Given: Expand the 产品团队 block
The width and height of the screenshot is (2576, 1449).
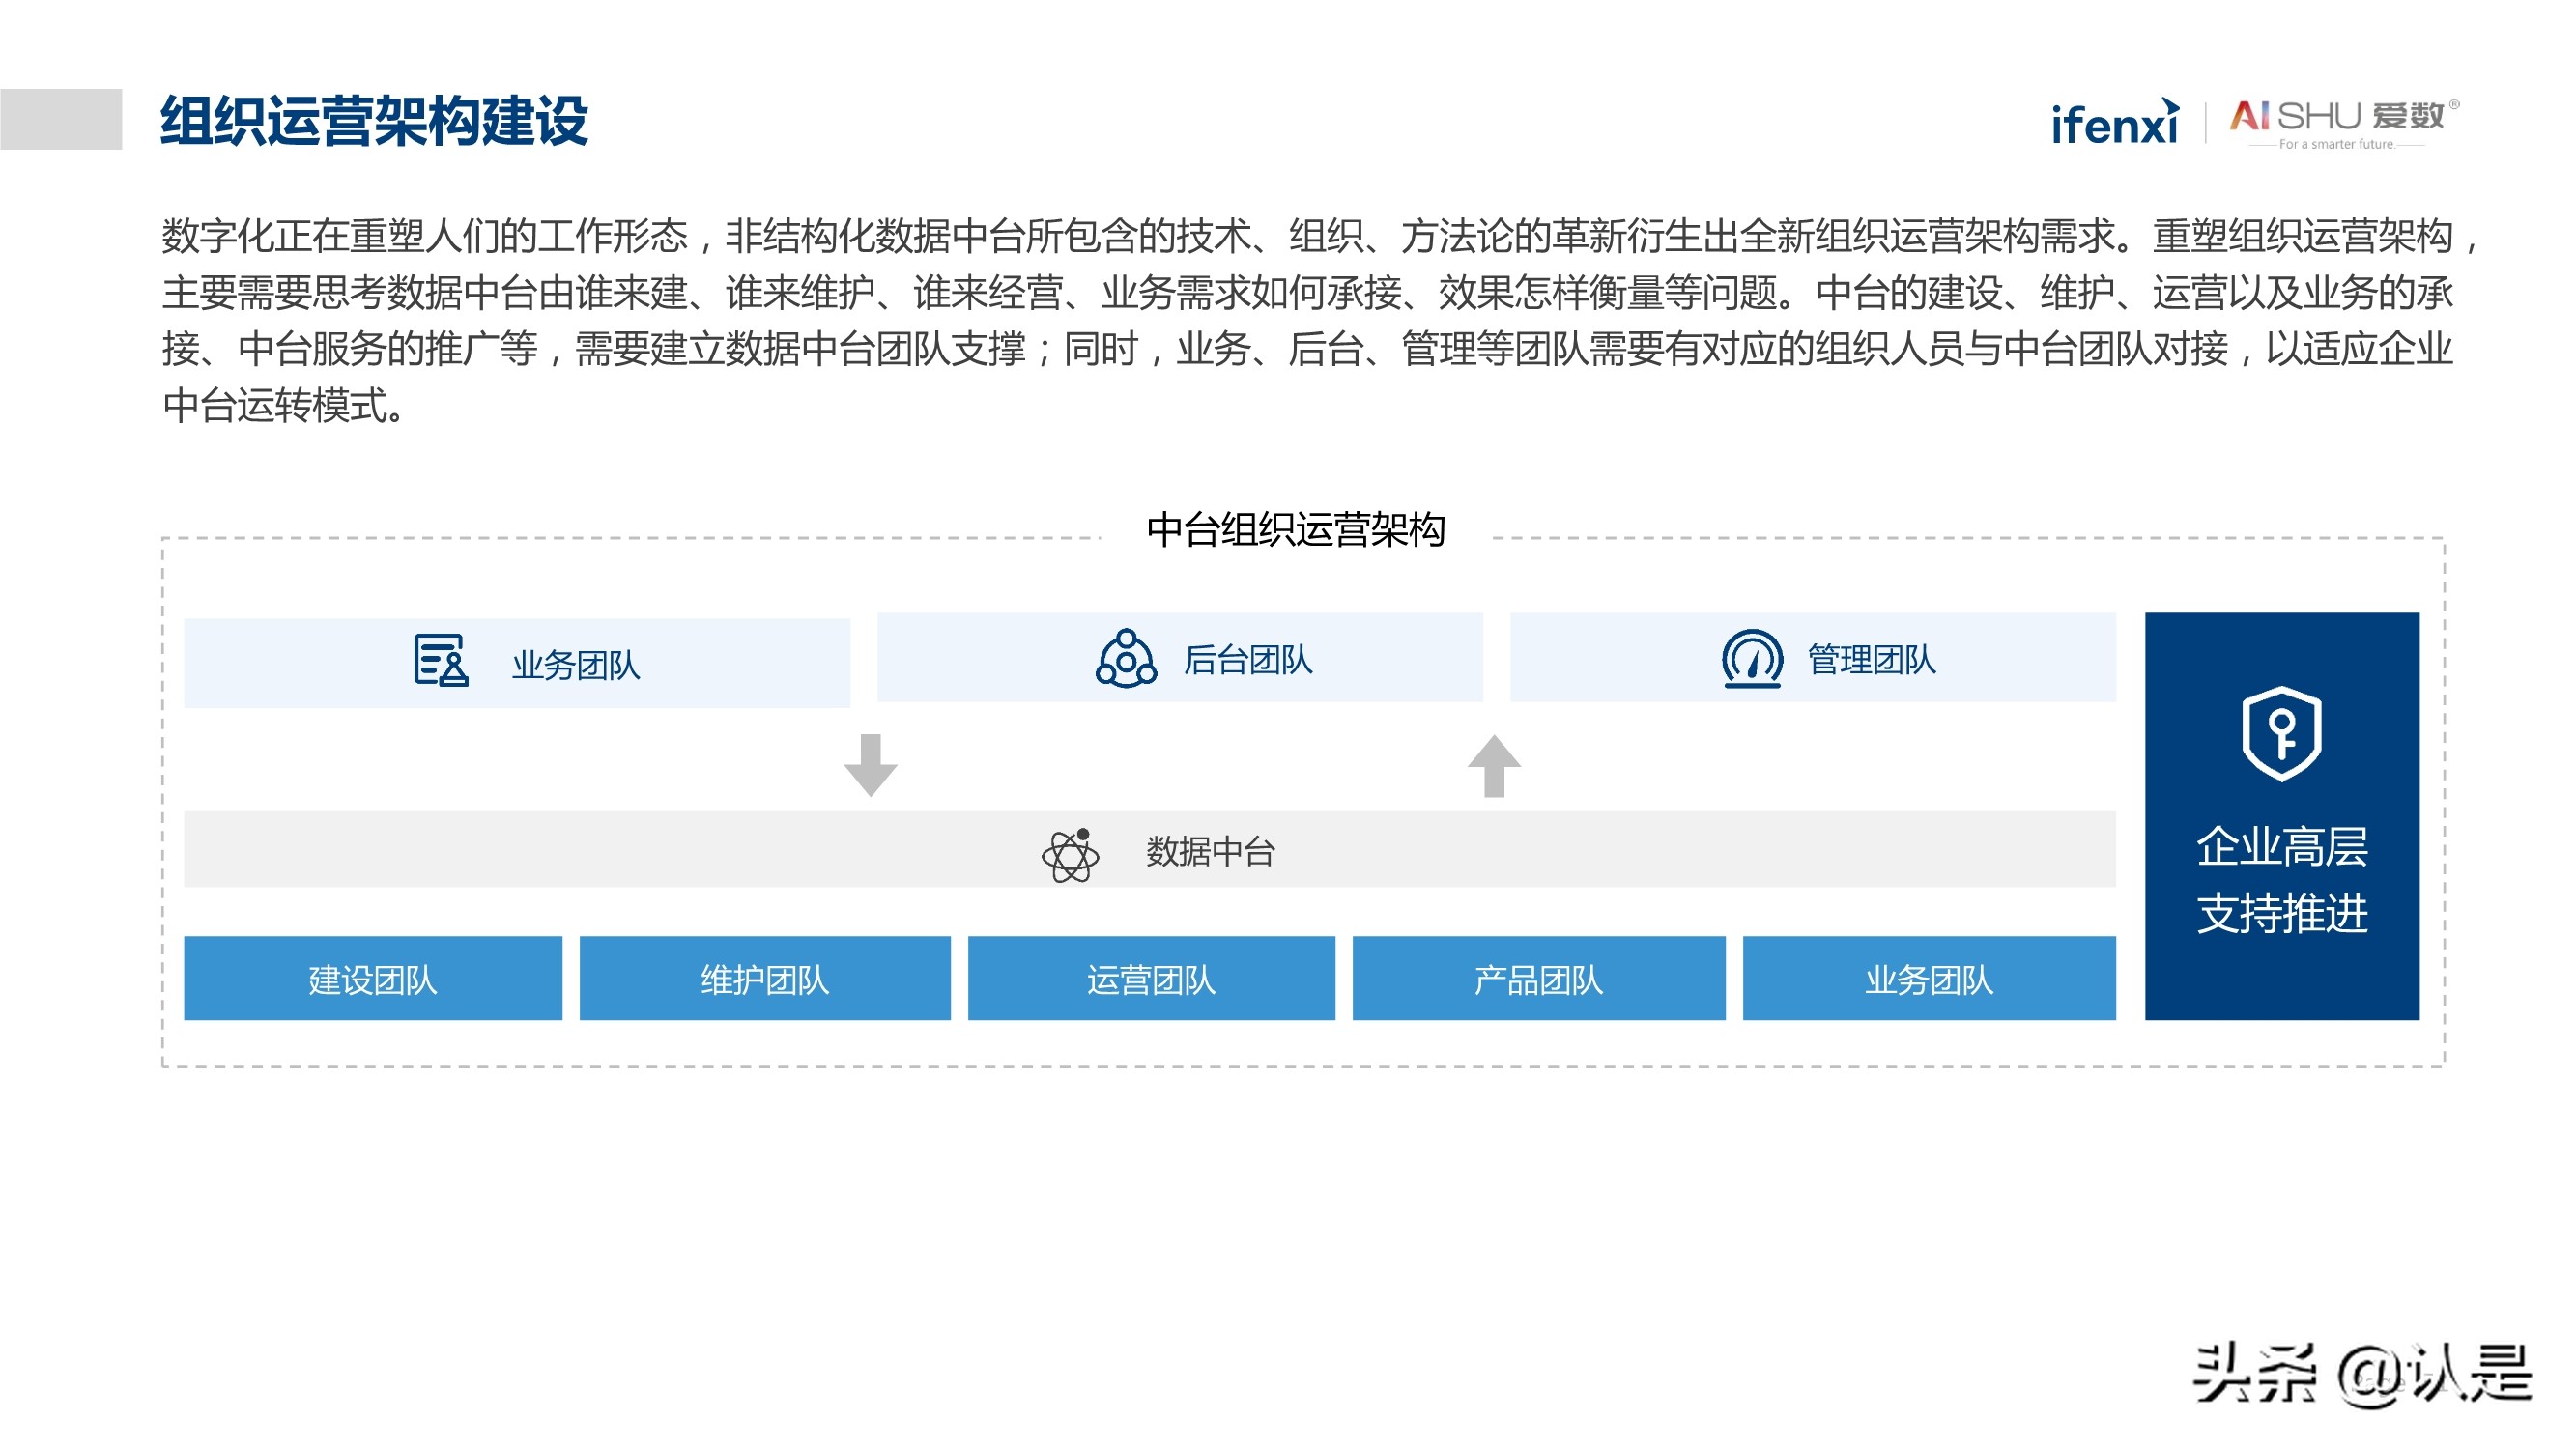Looking at the screenshot, I should click(x=1538, y=980).
